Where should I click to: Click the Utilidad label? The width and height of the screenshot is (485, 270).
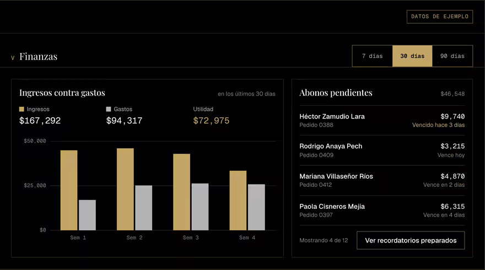[x=203, y=109]
